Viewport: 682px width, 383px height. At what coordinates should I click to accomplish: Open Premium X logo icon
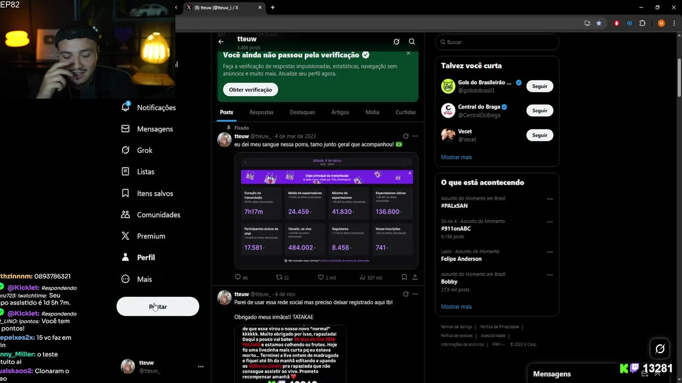pyautogui.click(x=126, y=236)
